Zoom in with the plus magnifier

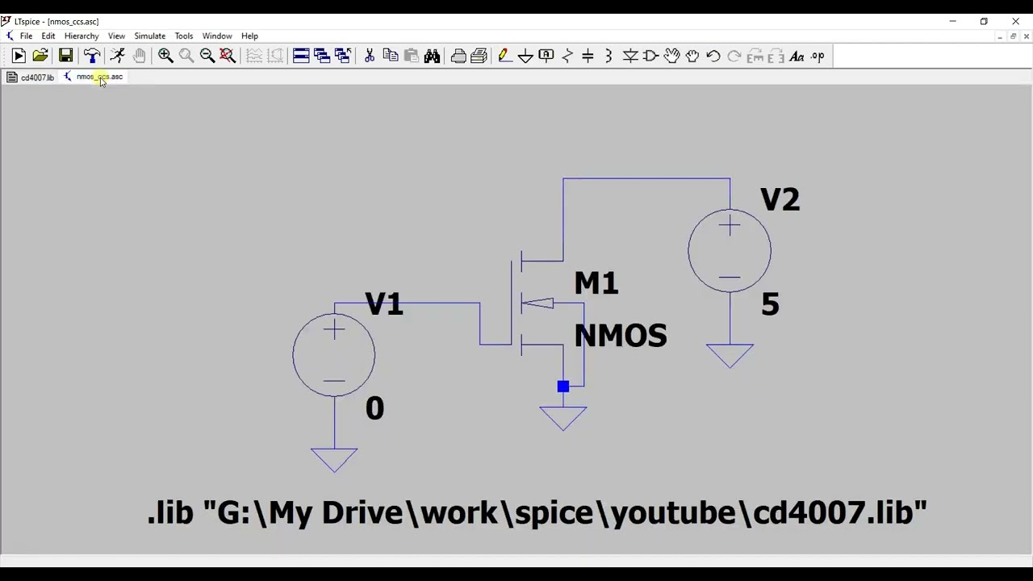coord(166,56)
